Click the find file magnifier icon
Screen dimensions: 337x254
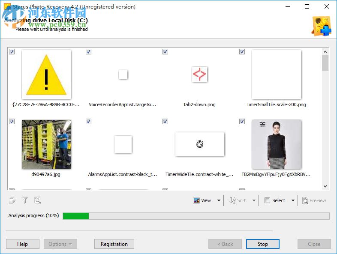pos(38,200)
